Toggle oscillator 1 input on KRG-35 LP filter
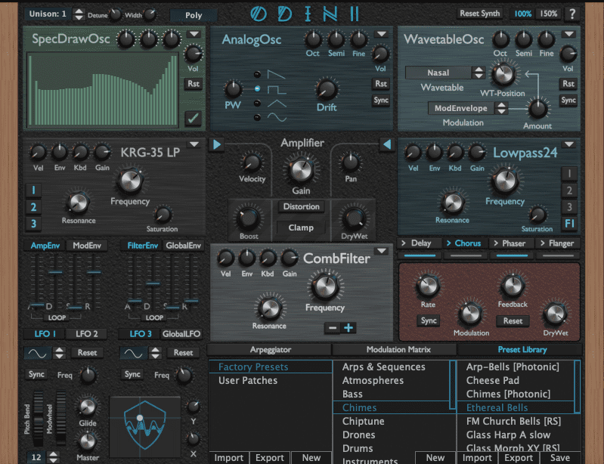 (33, 190)
